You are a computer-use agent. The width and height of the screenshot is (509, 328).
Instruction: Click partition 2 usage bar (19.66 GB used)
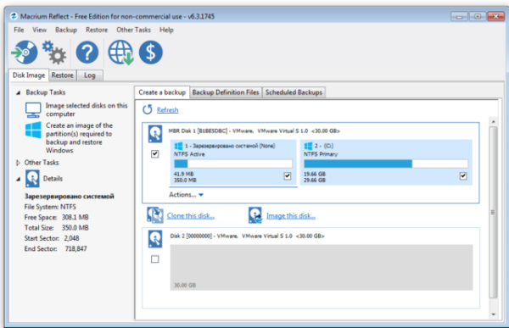(386, 164)
